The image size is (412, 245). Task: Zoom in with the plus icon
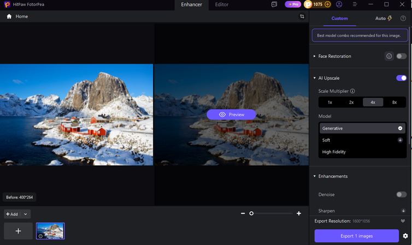(x=299, y=213)
